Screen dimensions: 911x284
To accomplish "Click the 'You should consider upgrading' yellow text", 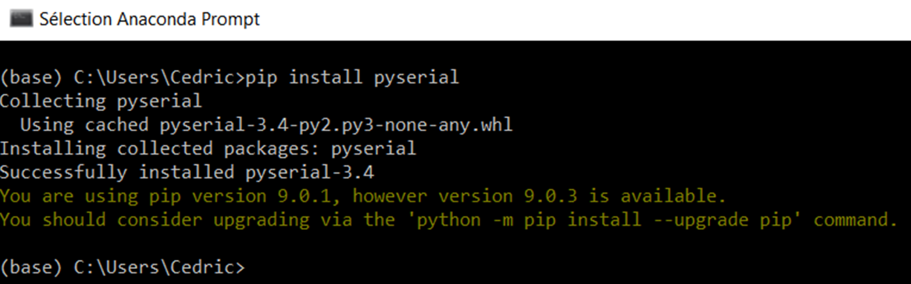I will [154, 219].
